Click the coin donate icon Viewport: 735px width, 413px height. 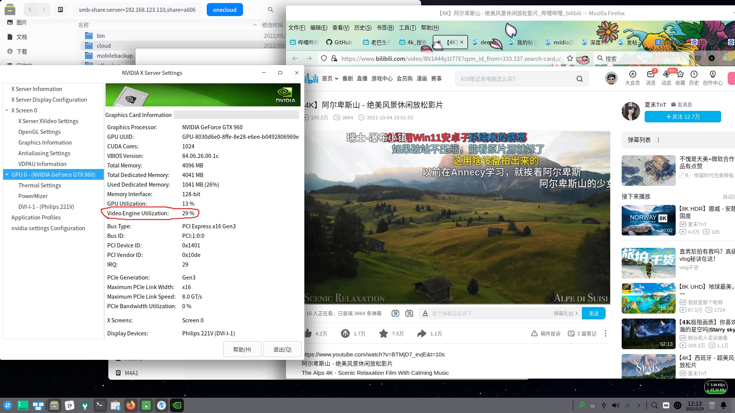(x=345, y=333)
